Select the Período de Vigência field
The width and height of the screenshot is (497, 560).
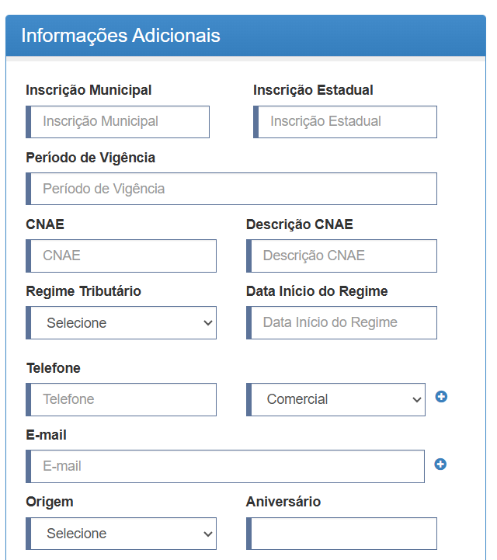[x=231, y=189]
